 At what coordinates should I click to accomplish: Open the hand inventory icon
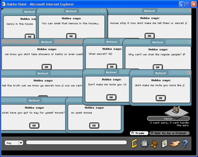[x=175, y=144]
